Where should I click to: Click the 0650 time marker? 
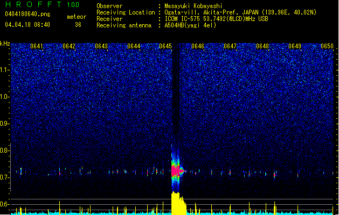tap(327, 46)
